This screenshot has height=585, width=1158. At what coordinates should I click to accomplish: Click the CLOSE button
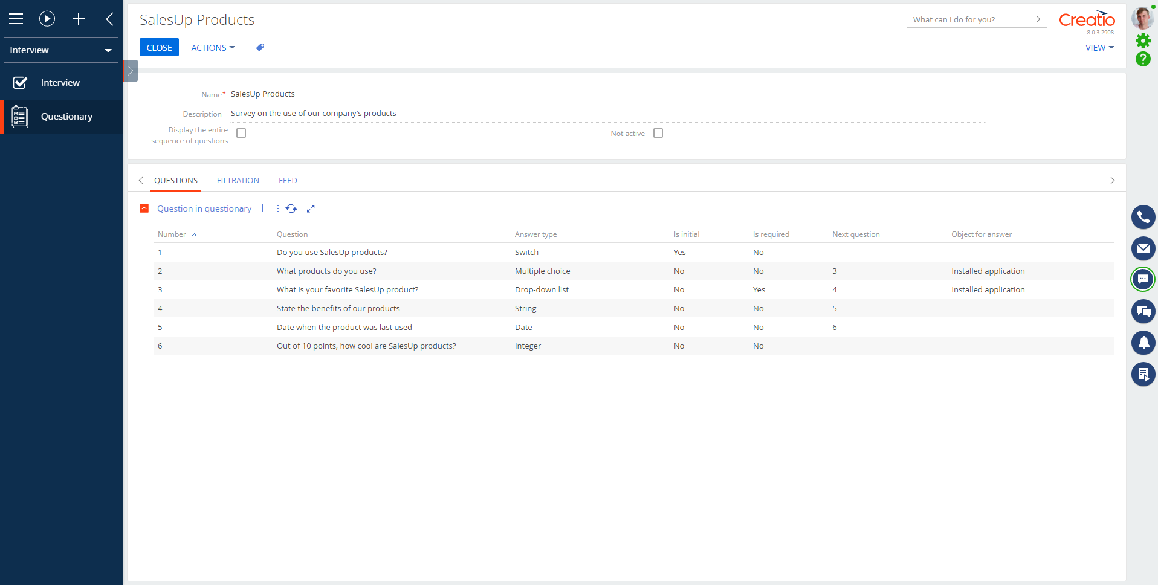(x=159, y=47)
